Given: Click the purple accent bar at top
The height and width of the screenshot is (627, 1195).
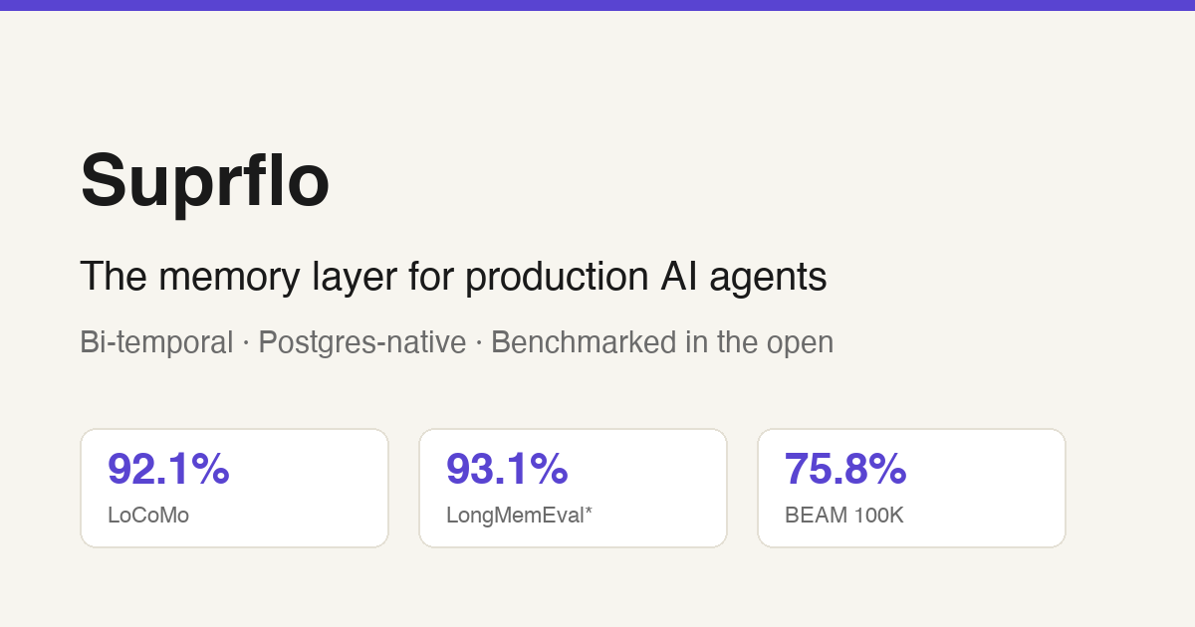Looking at the screenshot, I should click(x=597, y=5).
